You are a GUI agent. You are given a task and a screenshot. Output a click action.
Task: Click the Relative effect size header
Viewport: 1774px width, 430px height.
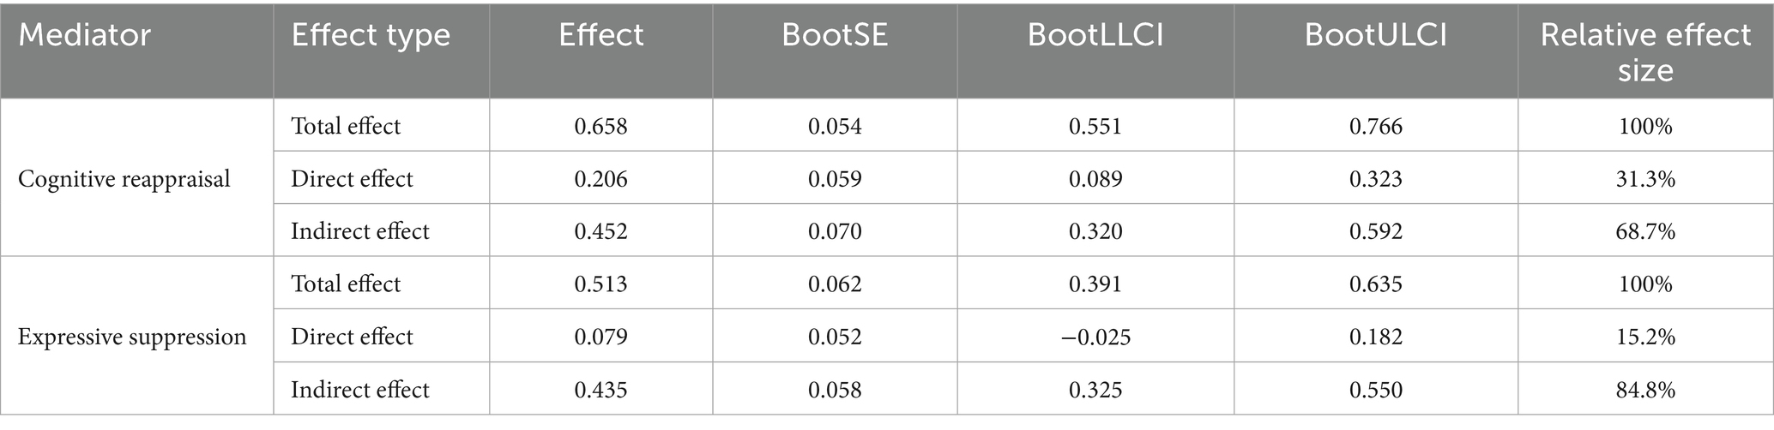coord(1644,51)
